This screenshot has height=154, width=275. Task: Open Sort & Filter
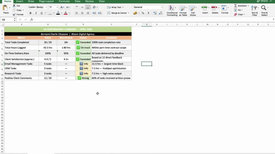pos(254,10)
